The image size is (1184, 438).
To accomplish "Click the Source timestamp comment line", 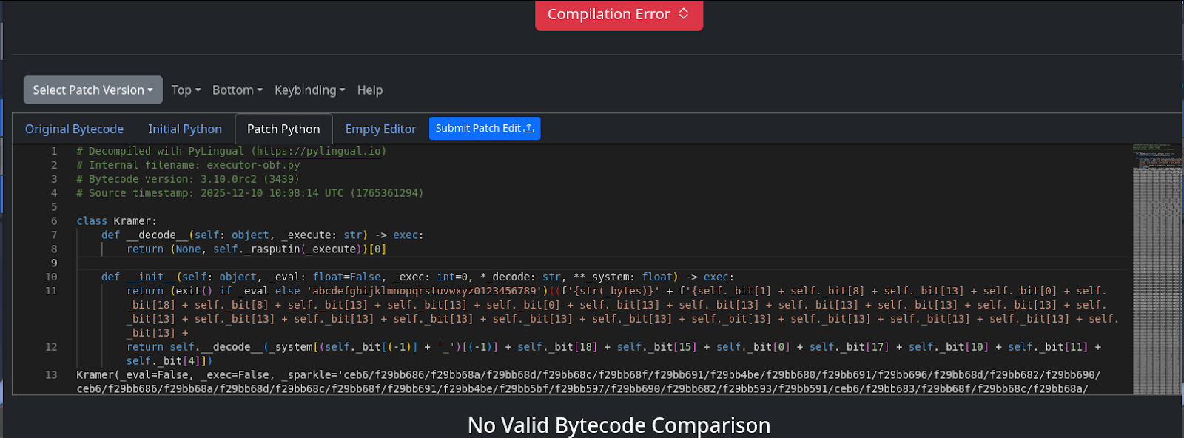I will tap(249, 193).
